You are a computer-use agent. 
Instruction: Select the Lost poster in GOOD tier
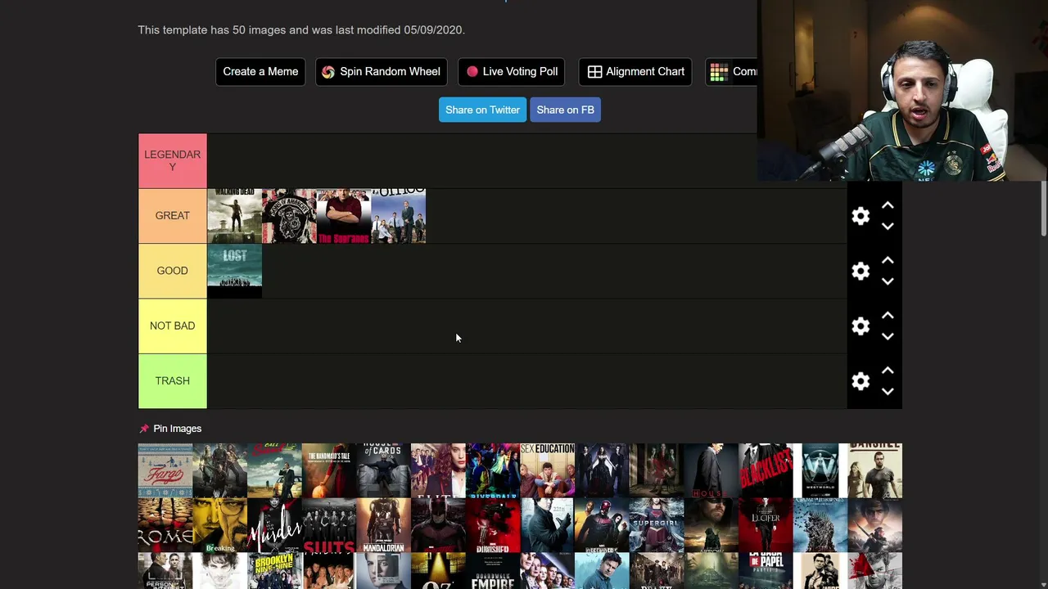(235, 271)
